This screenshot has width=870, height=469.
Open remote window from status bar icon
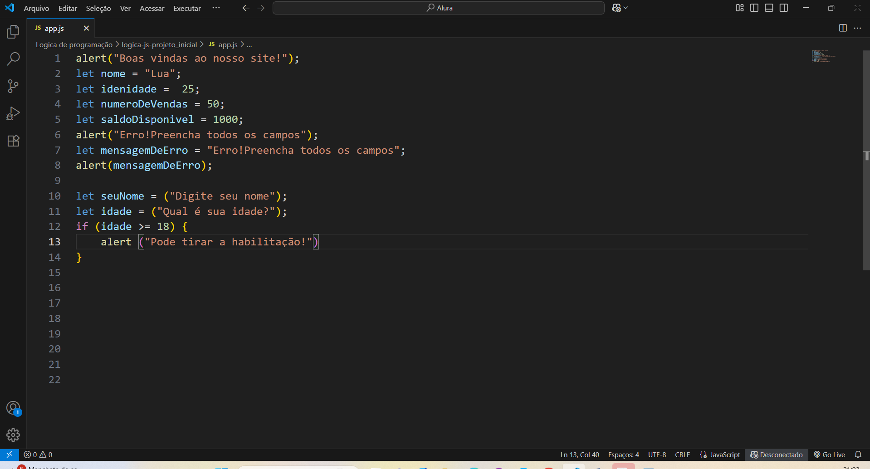tap(9, 454)
